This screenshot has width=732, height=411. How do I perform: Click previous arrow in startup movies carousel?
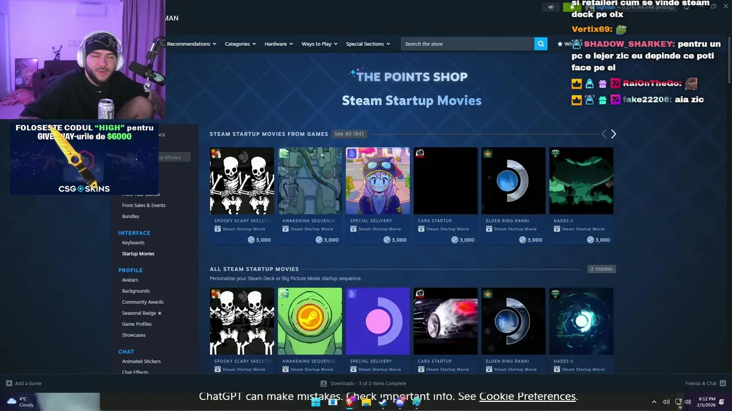tap(604, 134)
